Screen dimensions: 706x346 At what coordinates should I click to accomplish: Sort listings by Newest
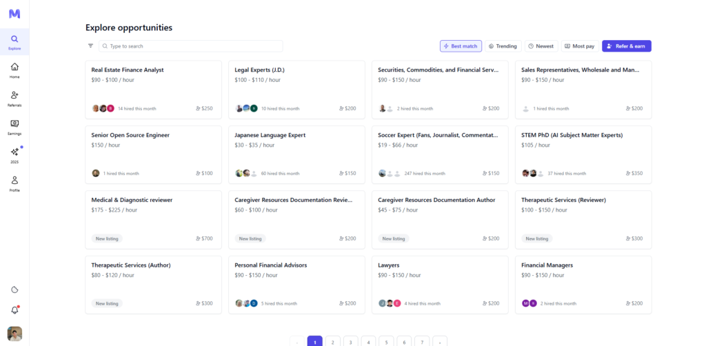[541, 46]
